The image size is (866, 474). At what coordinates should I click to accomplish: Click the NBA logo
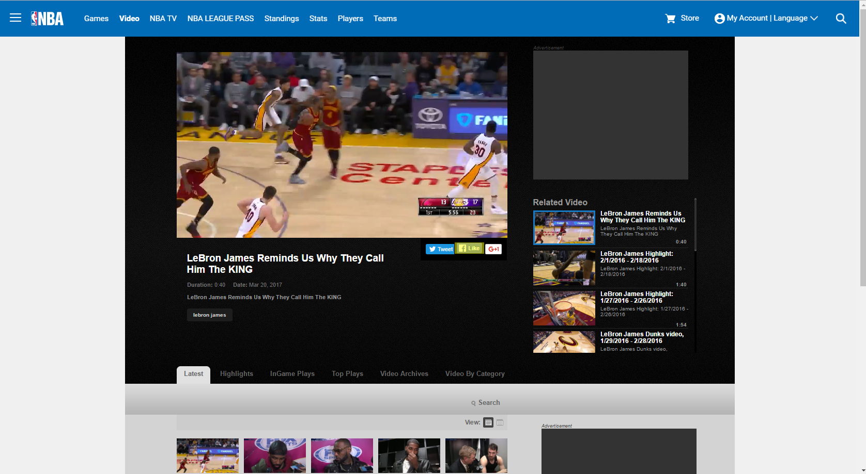pyautogui.click(x=47, y=19)
